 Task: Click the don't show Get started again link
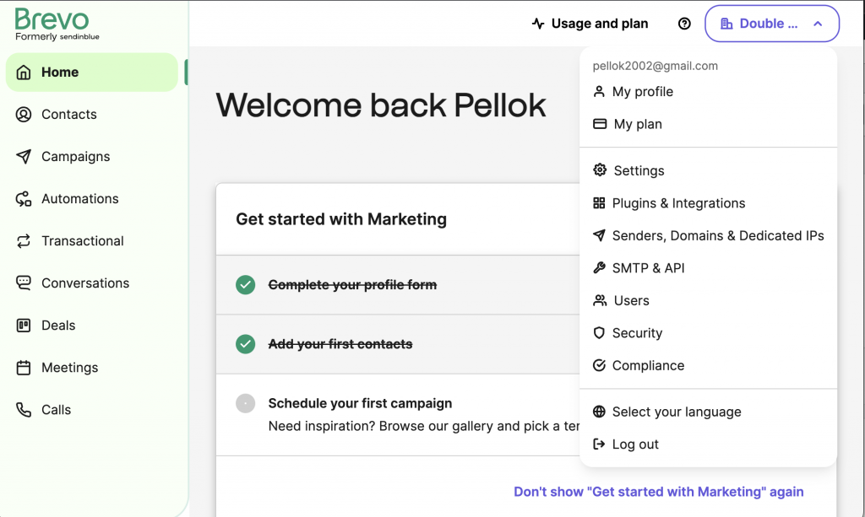(x=658, y=492)
